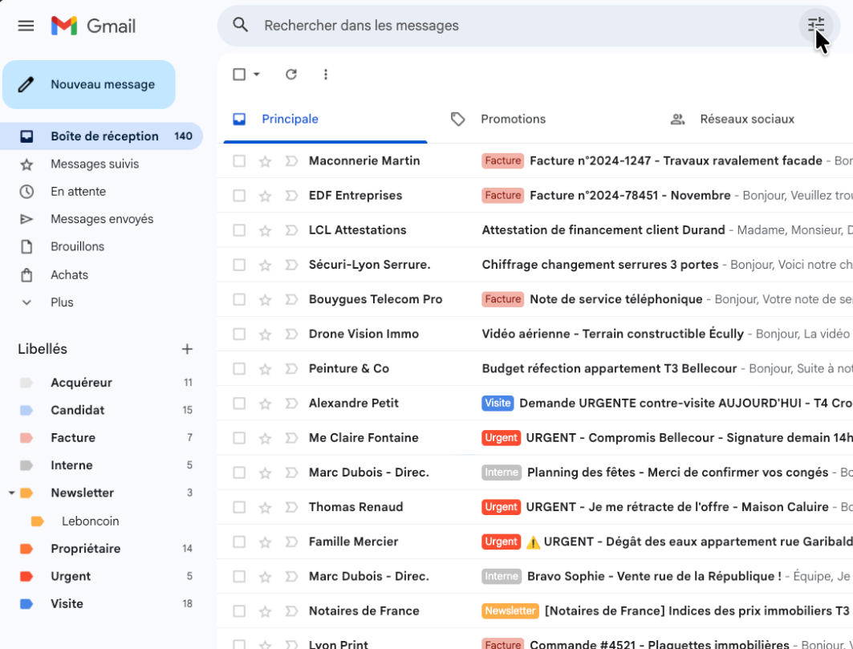Open the select-all dropdown arrow
This screenshot has height=649, width=853.
[x=257, y=75]
